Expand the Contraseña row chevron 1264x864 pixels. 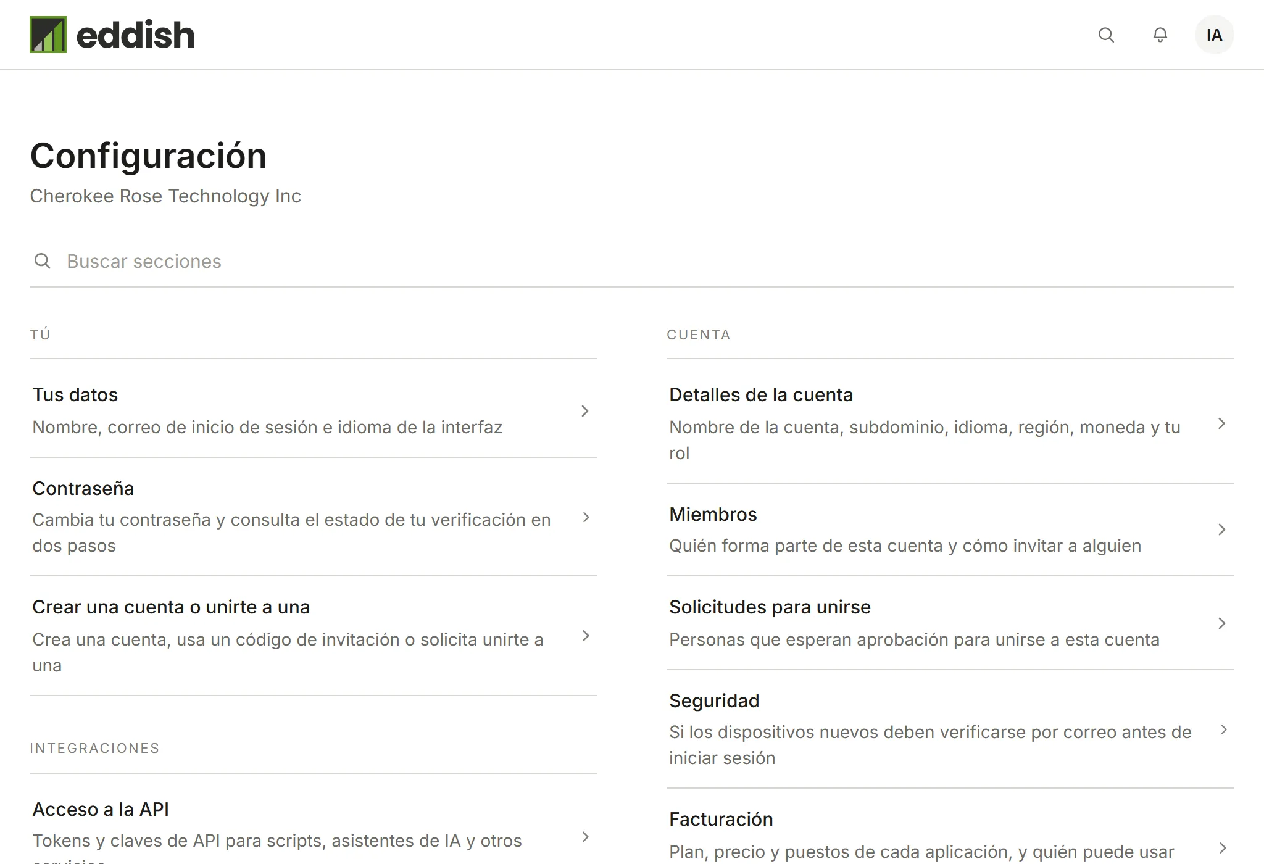pos(586,517)
